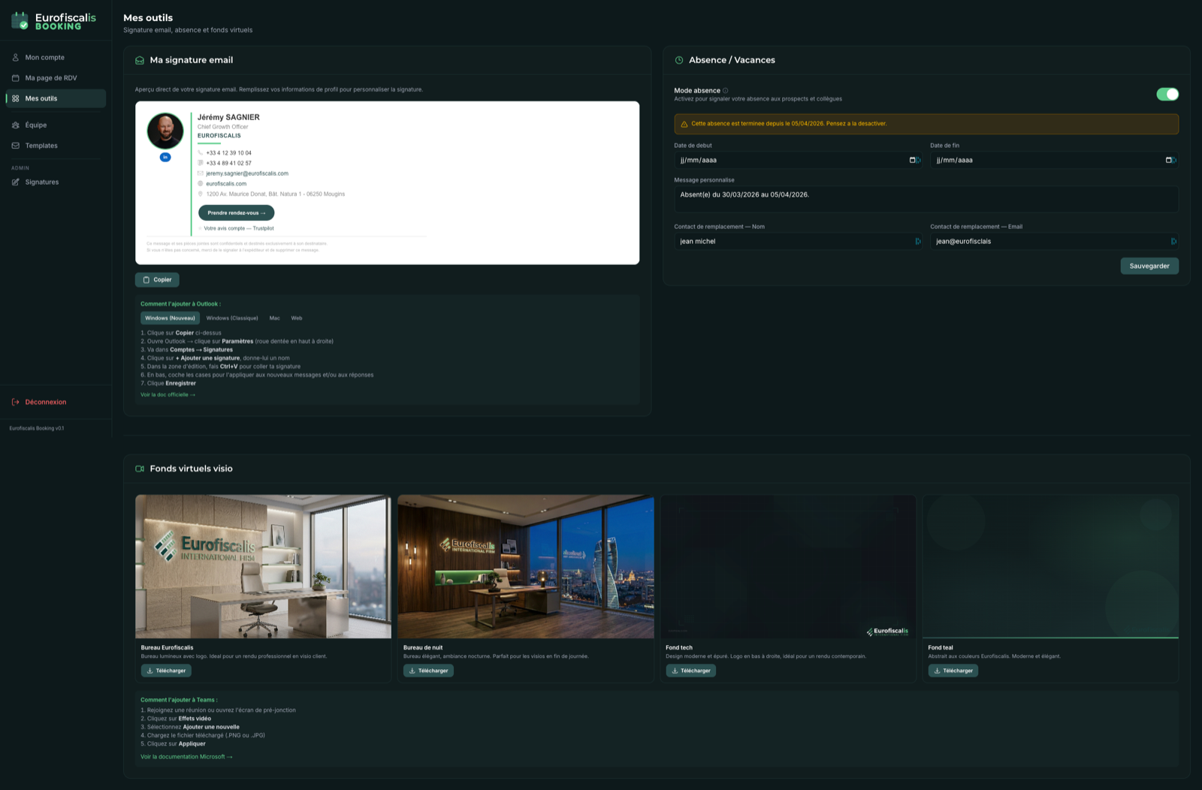Image resolution: width=1202 pixels, height=790 pixels.
Task: Open the calendar picker for Date de debut
Action: coord(913,160)
